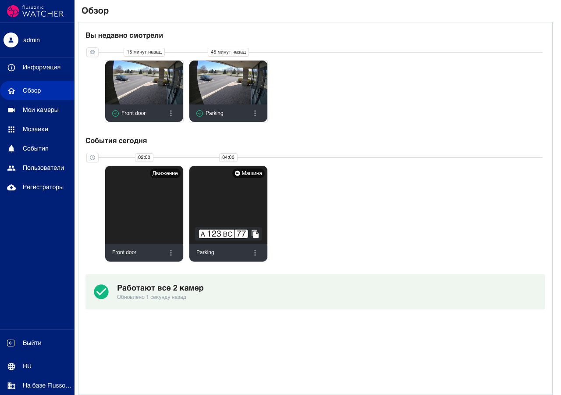561x395 pixels.
Task: Switch language via RU
Action: point(37,366)
